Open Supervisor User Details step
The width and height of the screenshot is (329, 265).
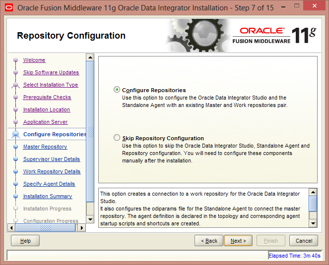click(x=52, y=159)
